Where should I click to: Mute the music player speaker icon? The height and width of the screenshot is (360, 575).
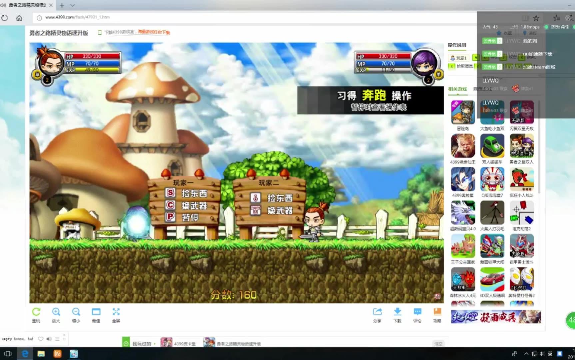pyautogui.click(x=49, y=339)
